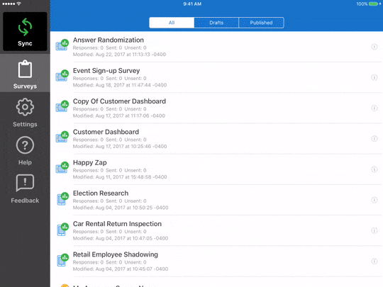Show info for Copy Of Customer Dashboard
The height and width of the screenshot is (287, 383).
pyautogui.click(x=374, y=108)
